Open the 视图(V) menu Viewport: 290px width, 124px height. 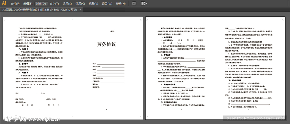[x=93, y=4]
